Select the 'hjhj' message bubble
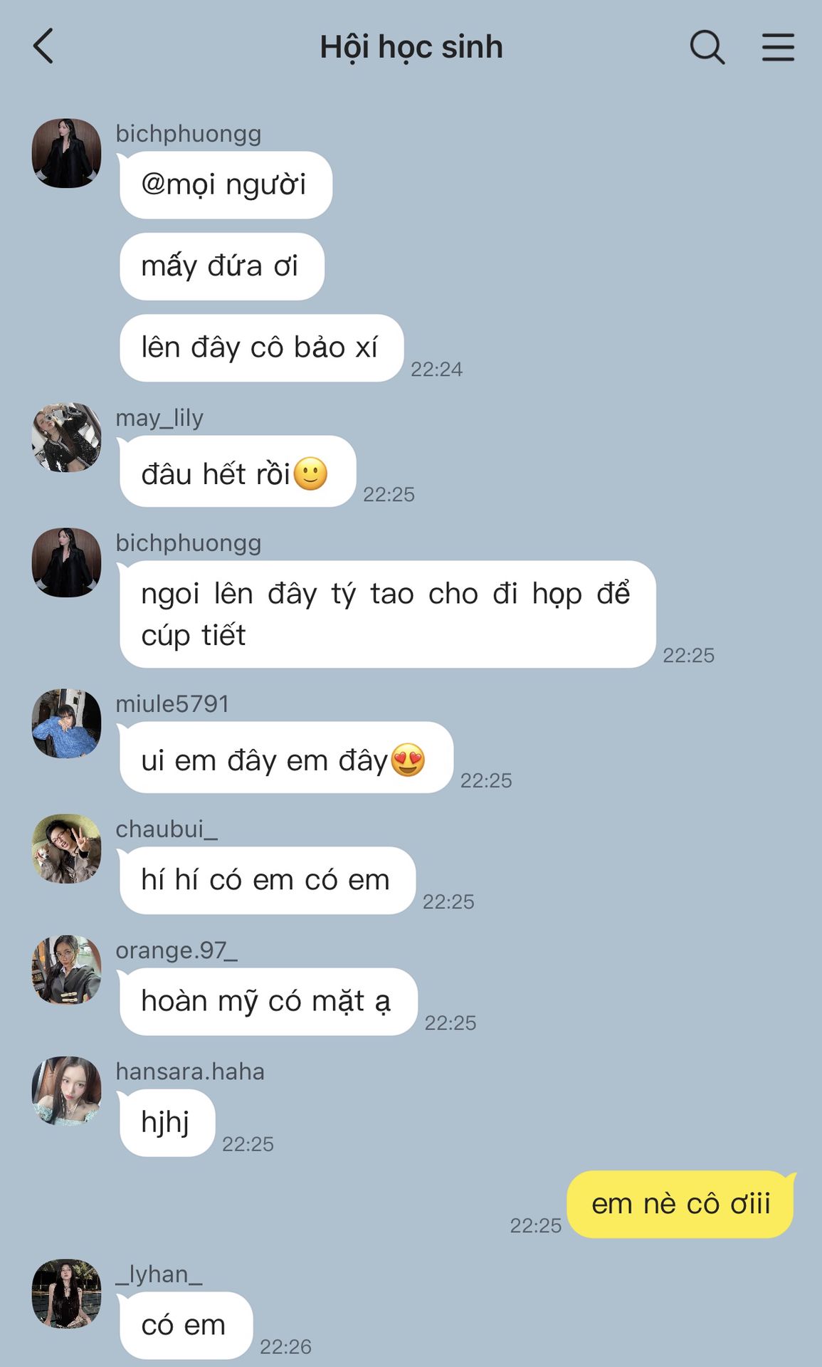Image resolution: width=822 pixels, height=1367 pixels. click(167, 1123)
